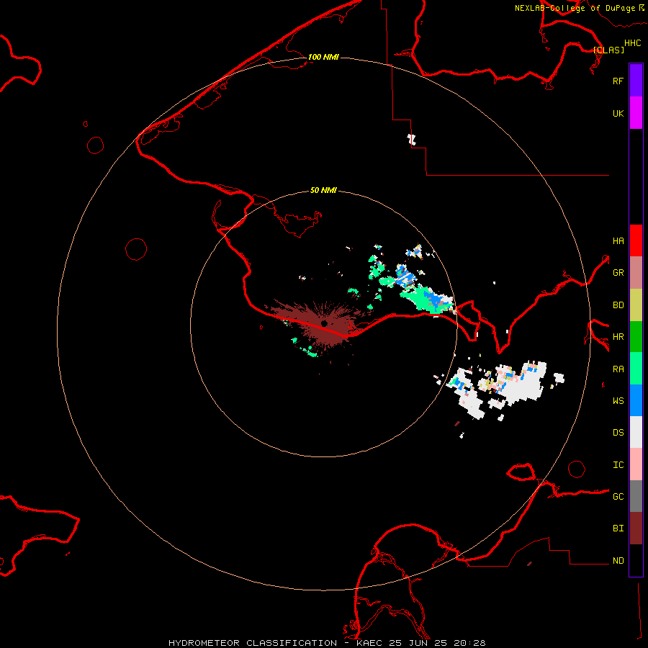Select the GR graupel legend color swatch
The width and height of the screenshot is (648, 648).
click(636, 273)
